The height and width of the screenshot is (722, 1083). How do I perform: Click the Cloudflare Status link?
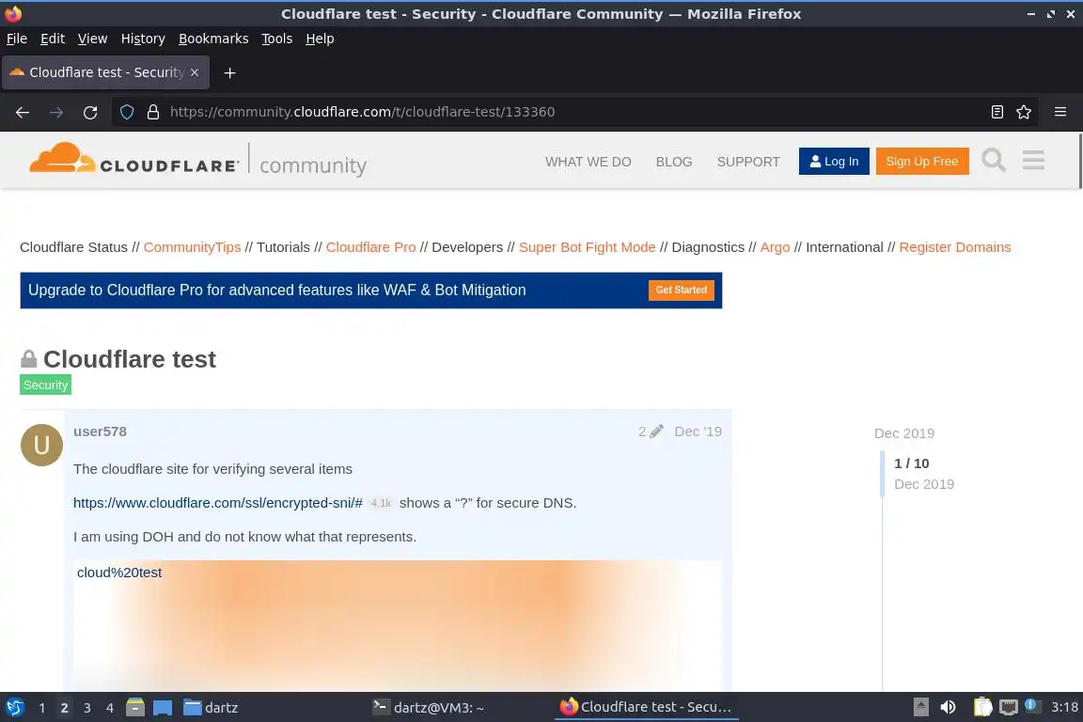pos(74,247)
